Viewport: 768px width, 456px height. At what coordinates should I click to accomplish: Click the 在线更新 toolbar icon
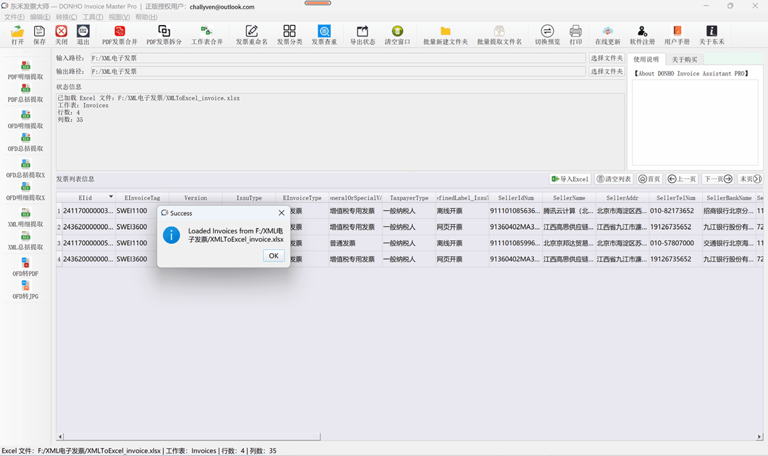(608, 35)
